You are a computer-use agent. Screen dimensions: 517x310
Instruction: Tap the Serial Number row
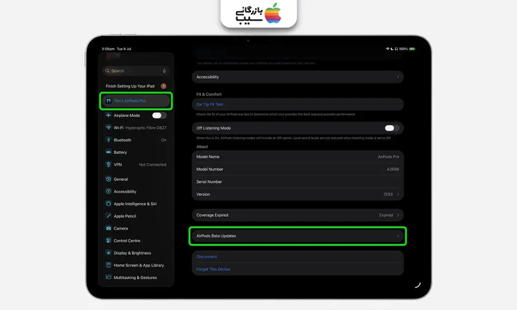point(297,181)
